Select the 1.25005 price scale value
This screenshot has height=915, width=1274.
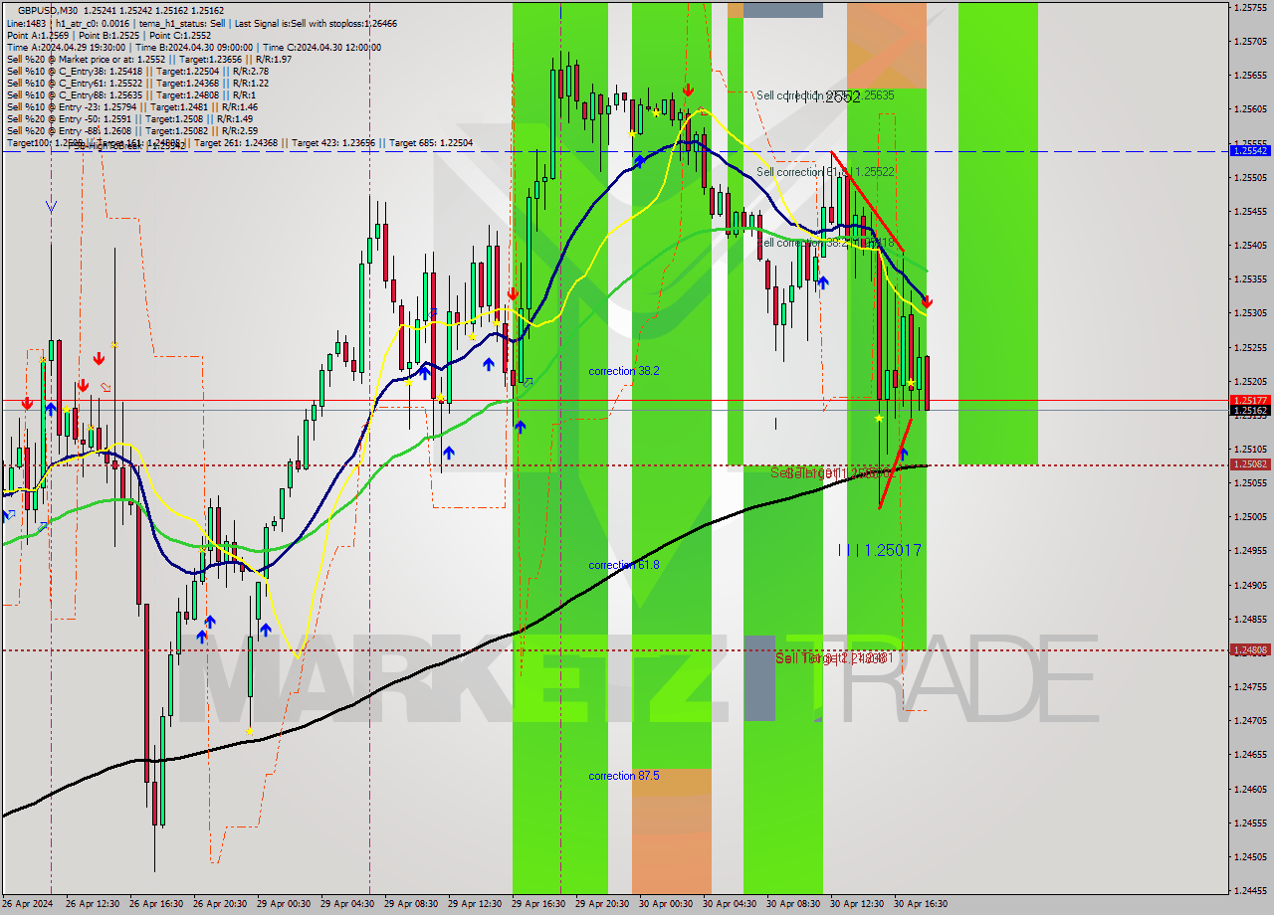pyautogui.click(x=1250, y=516)
